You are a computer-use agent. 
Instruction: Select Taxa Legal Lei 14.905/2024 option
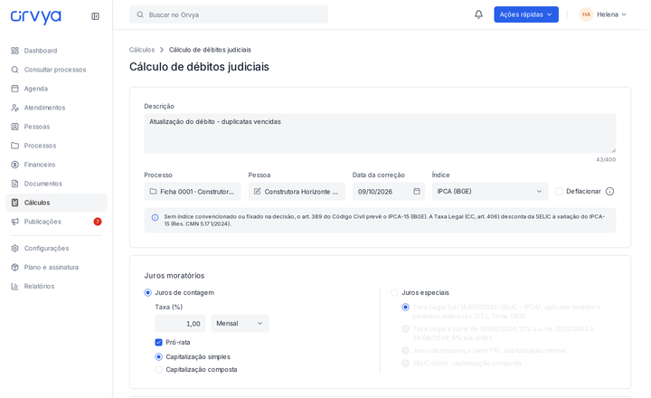pos(405,308)
